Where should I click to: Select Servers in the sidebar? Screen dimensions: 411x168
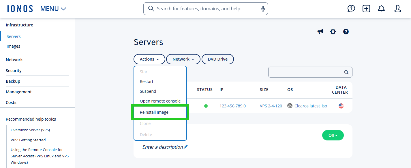[14, 36]
